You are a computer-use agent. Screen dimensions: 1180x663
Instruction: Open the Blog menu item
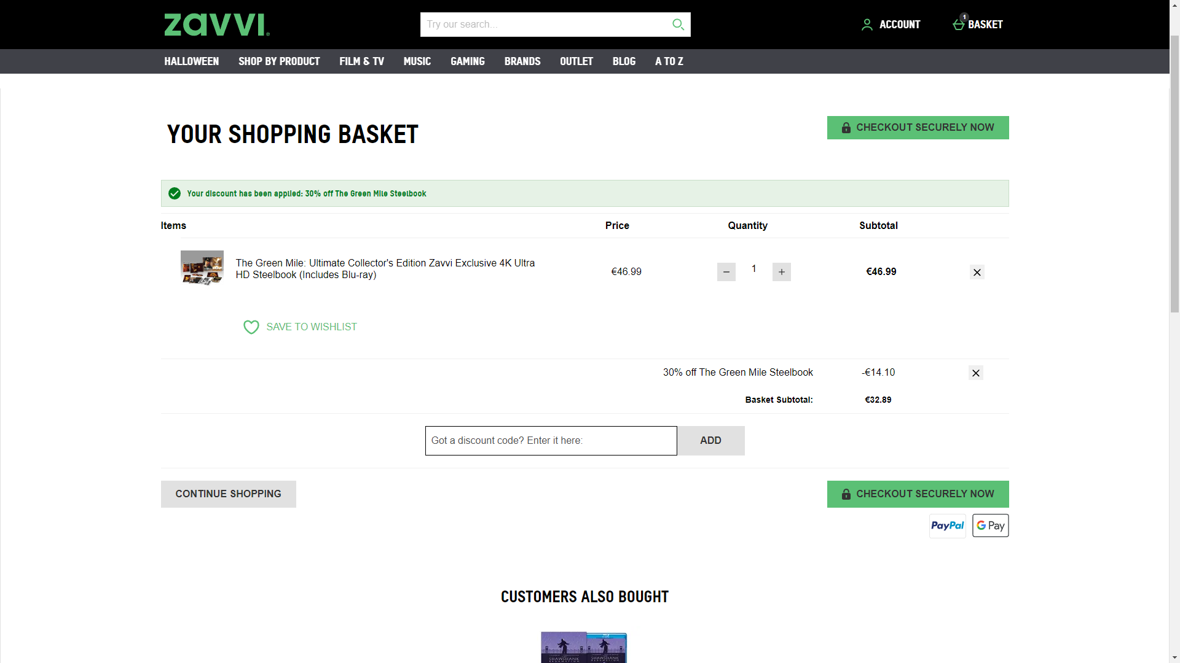(x=623, y=61)
